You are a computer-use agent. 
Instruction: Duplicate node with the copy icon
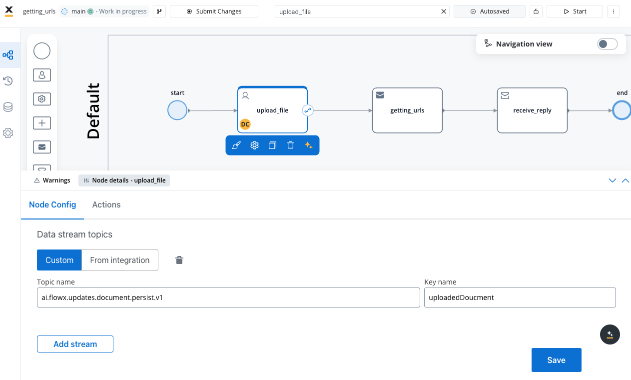(x=272, y=145)
